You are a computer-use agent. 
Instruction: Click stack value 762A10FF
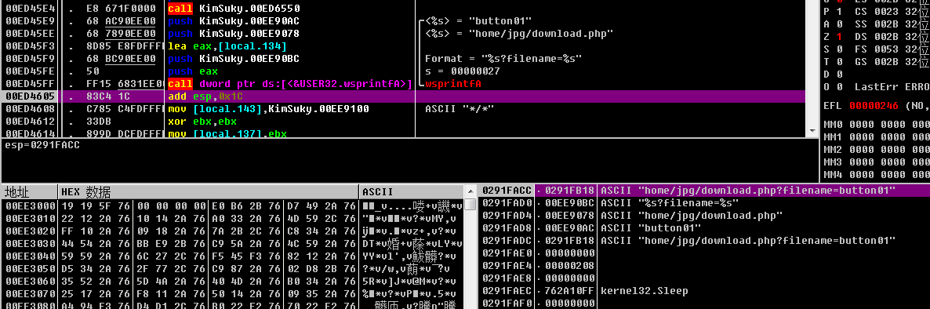click(570, 290)
